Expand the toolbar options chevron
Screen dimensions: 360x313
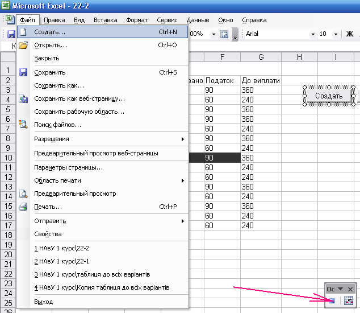[x=235, y=34]
